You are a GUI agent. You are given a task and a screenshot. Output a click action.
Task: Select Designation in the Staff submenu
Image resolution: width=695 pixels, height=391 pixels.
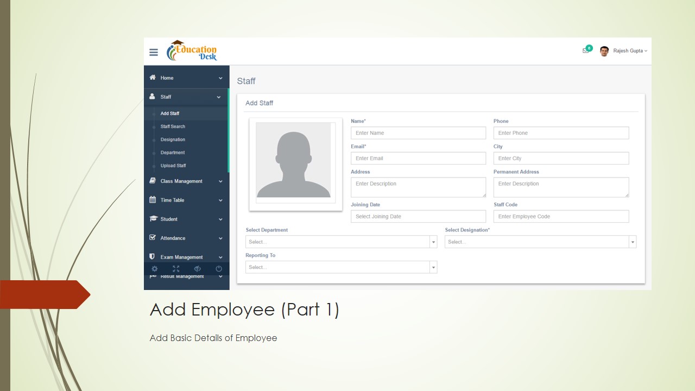coord(173,140)
